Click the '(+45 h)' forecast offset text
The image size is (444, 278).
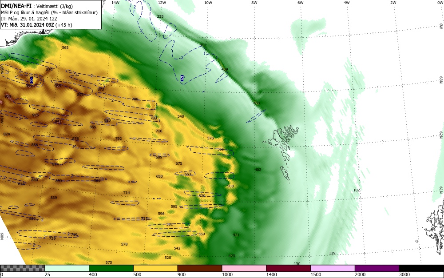point(63,25)
